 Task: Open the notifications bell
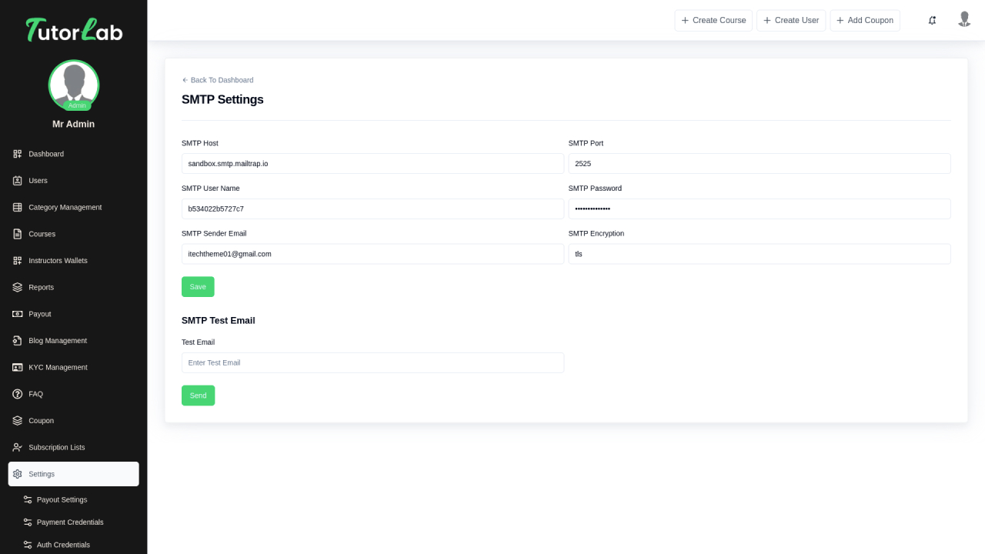click(x=932, y=20)
